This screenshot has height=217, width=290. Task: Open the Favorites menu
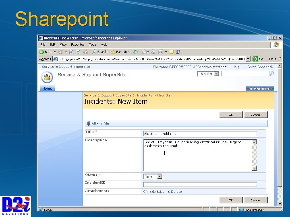point(77,45)
